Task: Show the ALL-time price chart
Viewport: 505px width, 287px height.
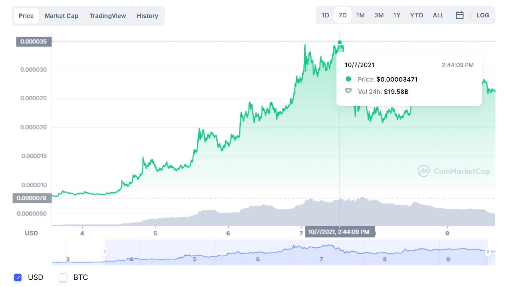Action: [438, 15]
